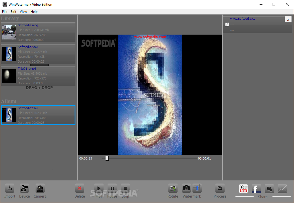Screen dimensions: 294x203
Task: Click the 00:00:01 time label
Action: (x=205, y=158)
